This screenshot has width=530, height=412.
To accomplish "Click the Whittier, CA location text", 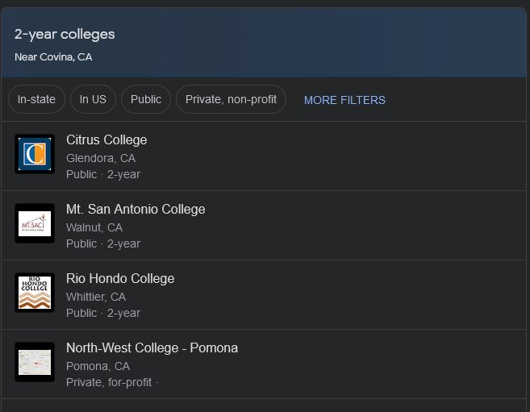I will coord(96,297).
